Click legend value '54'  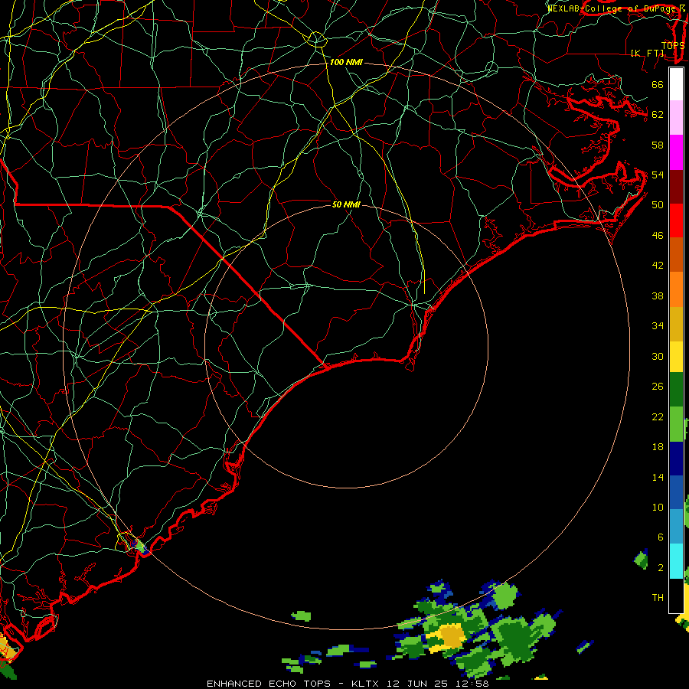[658, 175]
